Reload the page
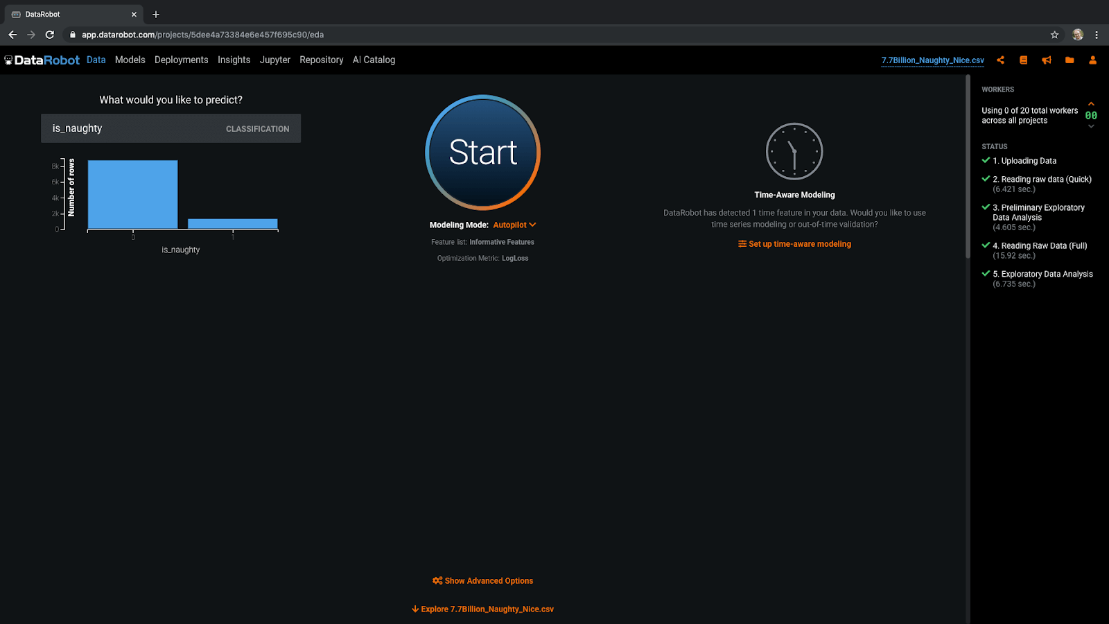 pyautogui.click(x=50, y=35)
